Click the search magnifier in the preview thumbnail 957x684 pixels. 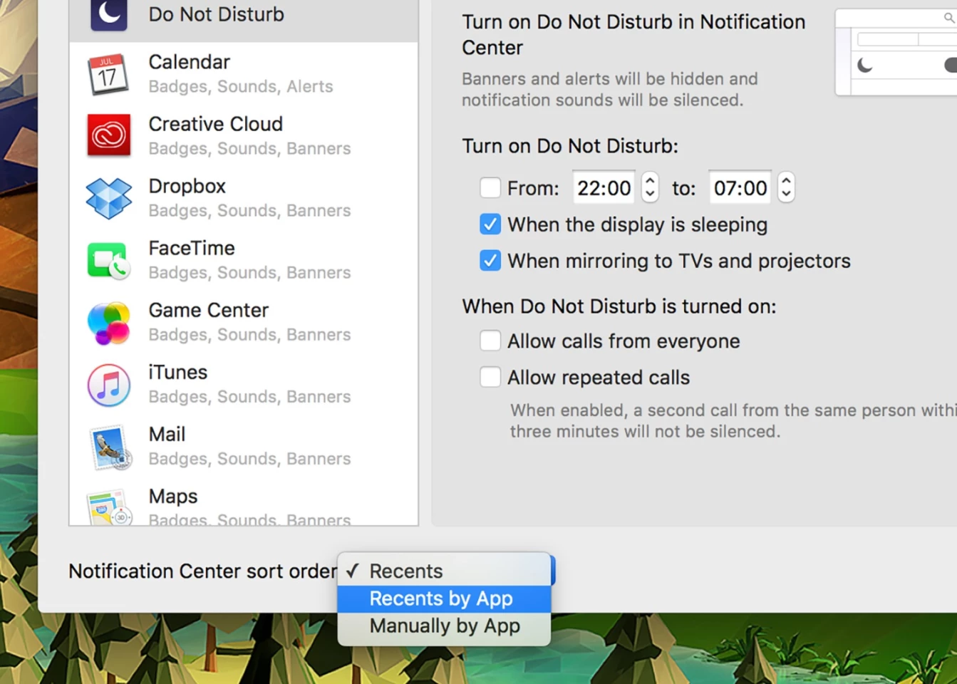coord(949,18)
